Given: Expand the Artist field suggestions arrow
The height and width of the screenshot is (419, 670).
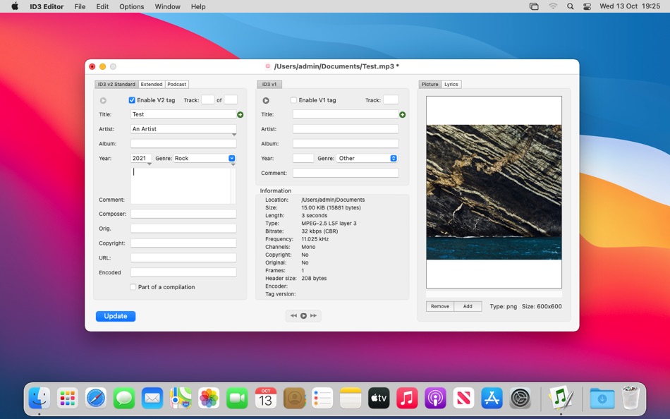Looking at the screenshot, I should click(x=234, y=135).
